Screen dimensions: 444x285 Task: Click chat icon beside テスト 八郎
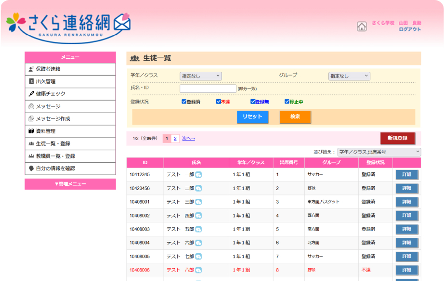[198, 270]
